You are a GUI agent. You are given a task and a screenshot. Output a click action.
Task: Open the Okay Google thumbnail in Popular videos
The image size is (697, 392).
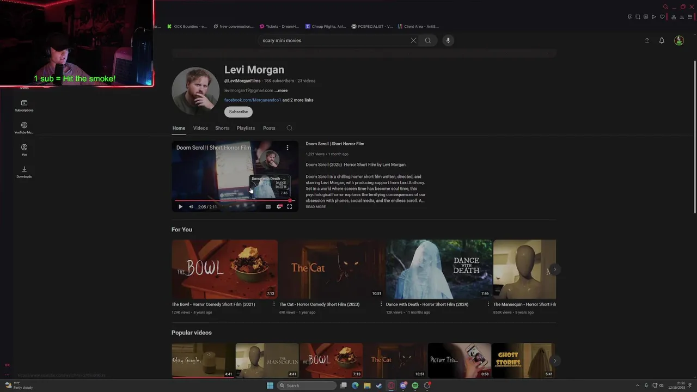coord(203,360)
